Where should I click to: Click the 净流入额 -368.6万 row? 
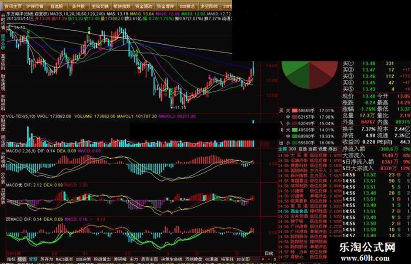(x=376, y=149)
